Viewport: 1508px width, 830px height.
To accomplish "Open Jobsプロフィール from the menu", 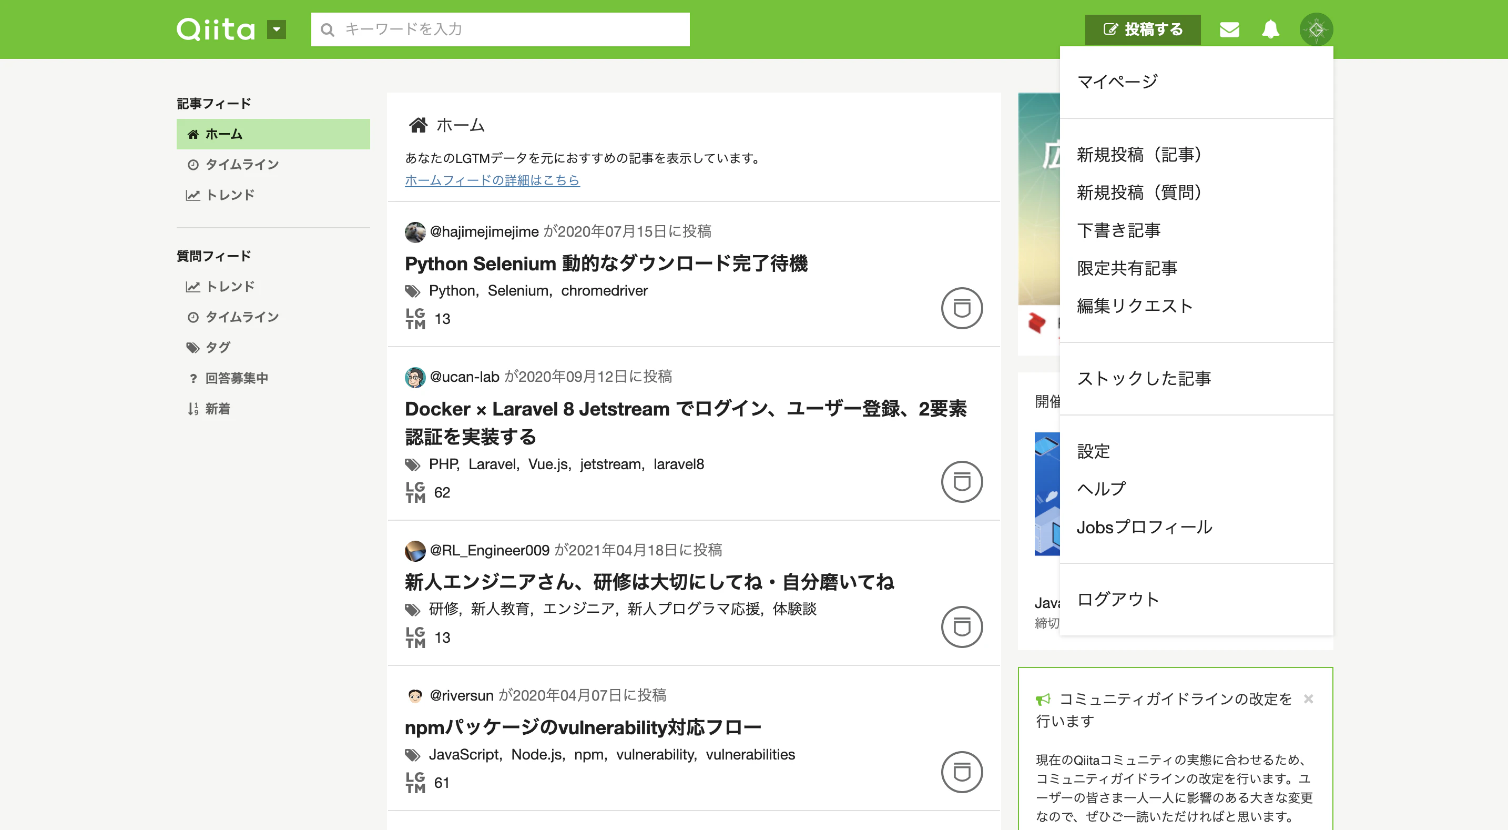I will tap(1145, 527).
